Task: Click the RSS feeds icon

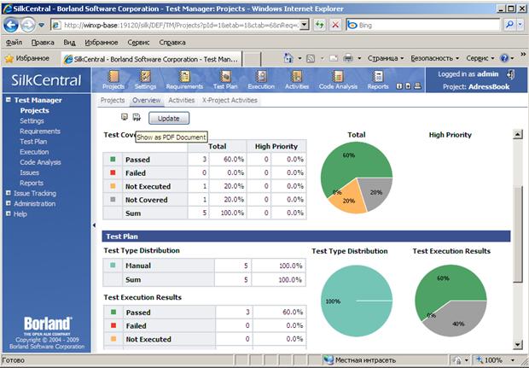Action: (311, 59)
